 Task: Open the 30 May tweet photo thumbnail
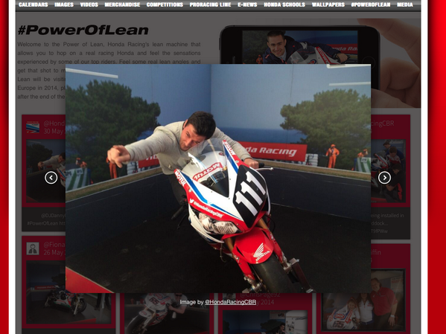coord(46,170)
